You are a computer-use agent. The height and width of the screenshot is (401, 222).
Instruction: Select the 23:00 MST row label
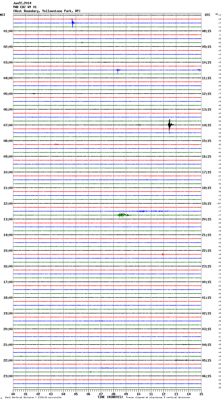click(8, 376)
